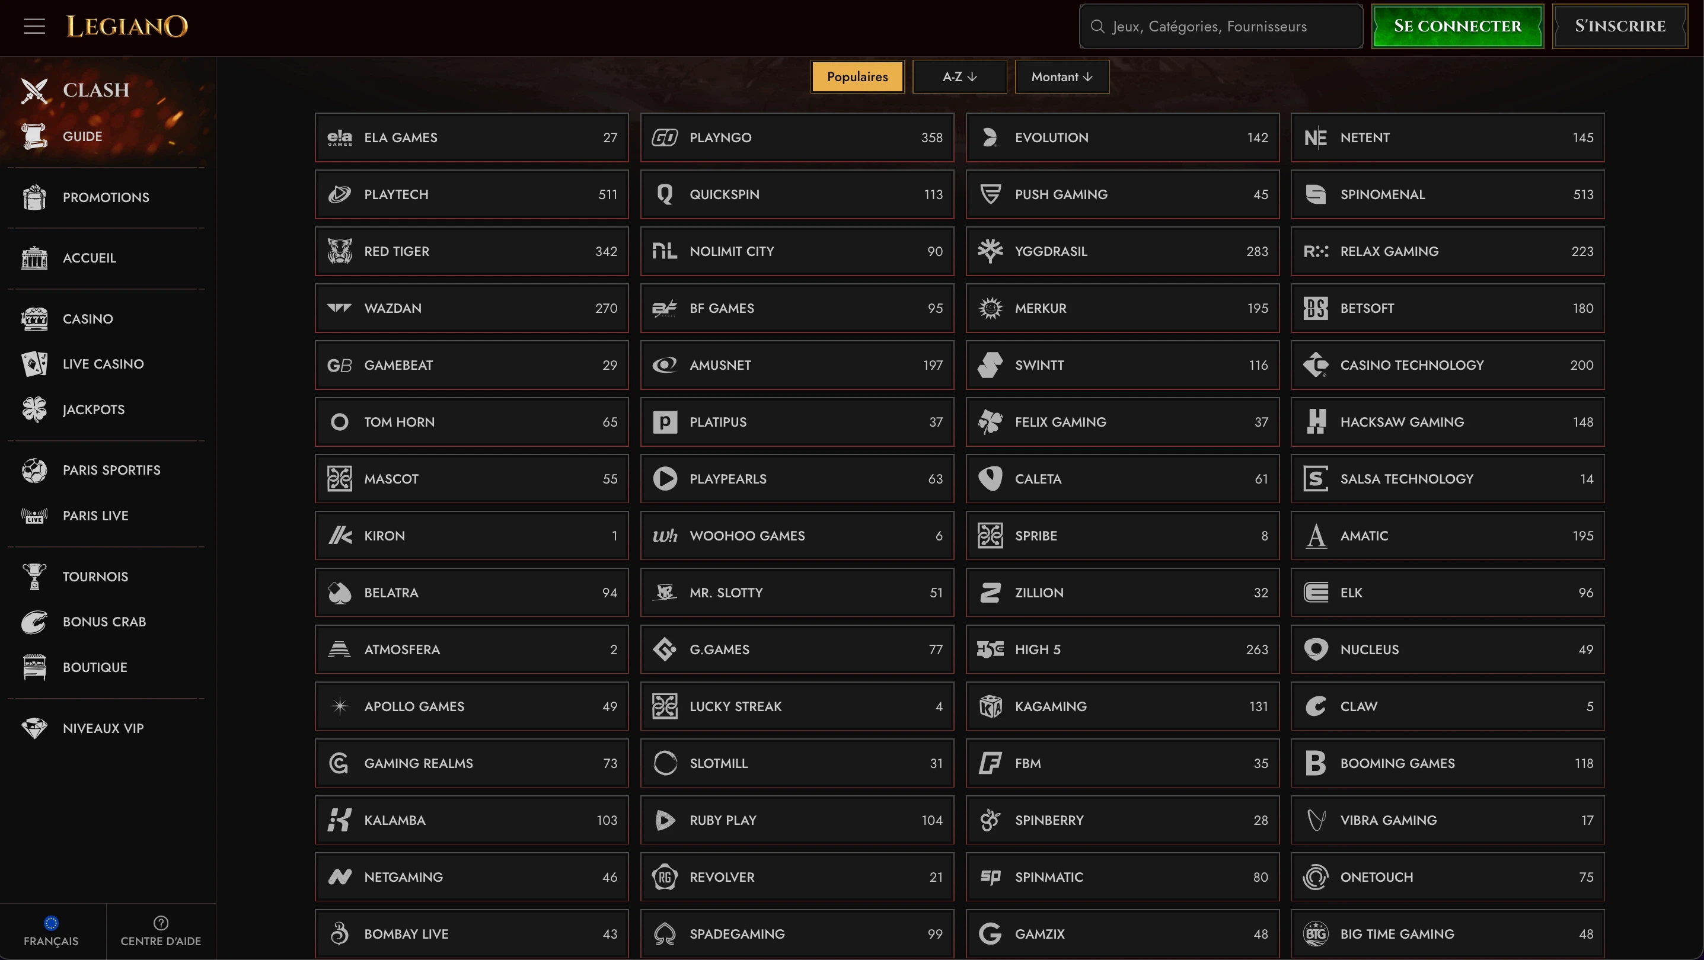This screenshot has width=1704, height=960.
Task: Open the Spinmatic provider games
Action: click(x=1122, y=876)
